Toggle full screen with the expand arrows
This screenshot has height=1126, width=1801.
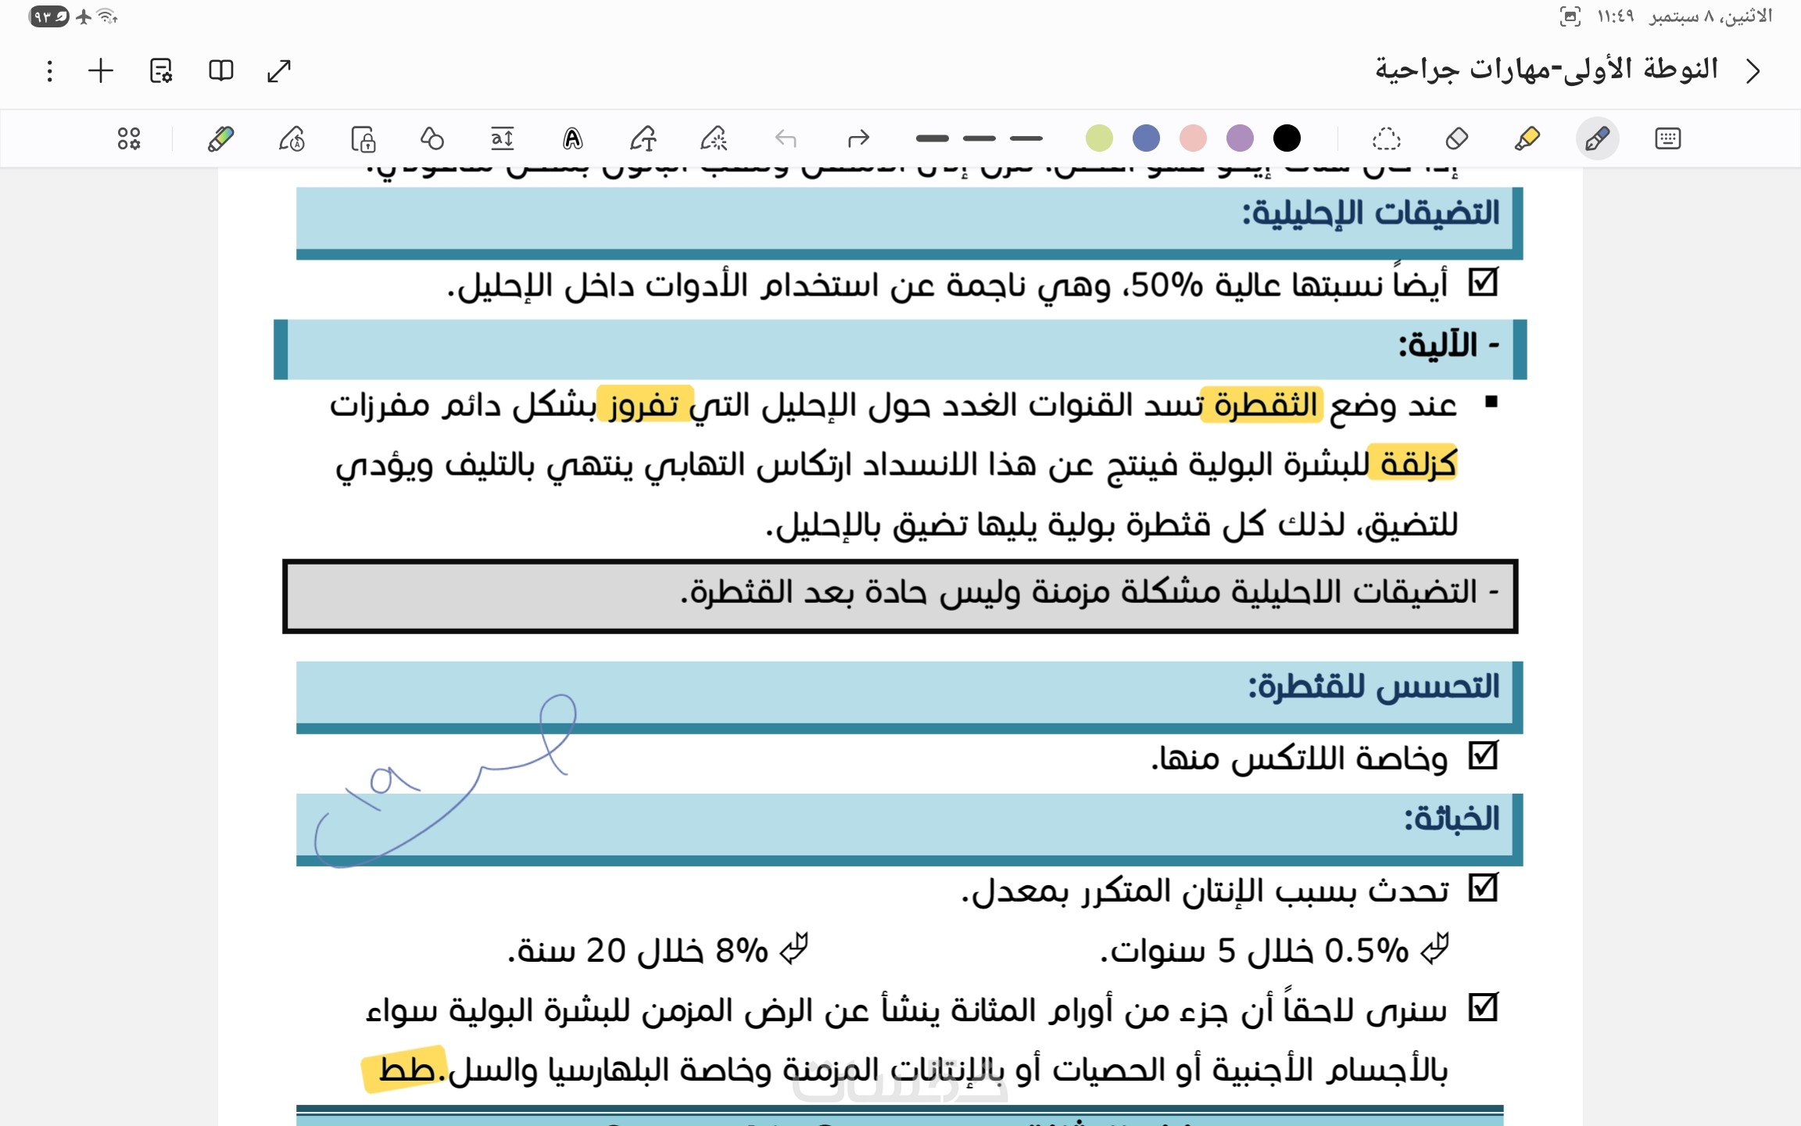click(279, 71)
